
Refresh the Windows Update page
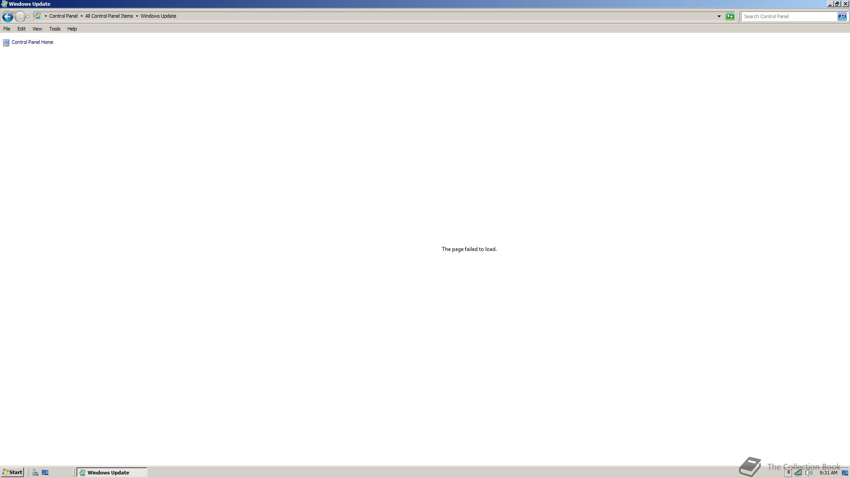[x=730, y=16]
